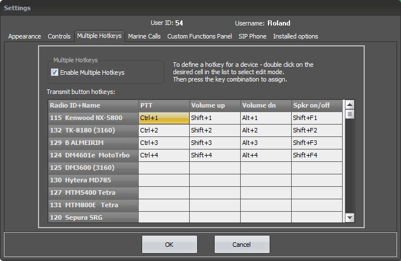This screenshot has width=401, height=261.
Task: Select the Alt+4 Volume dn cell
Action: (x=266, y=155)
